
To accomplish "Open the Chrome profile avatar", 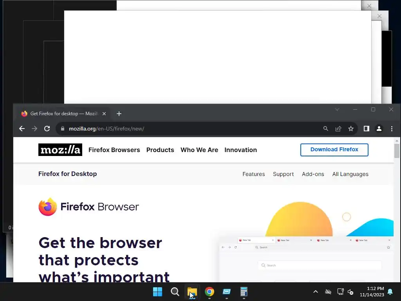I will pos(379,129).
